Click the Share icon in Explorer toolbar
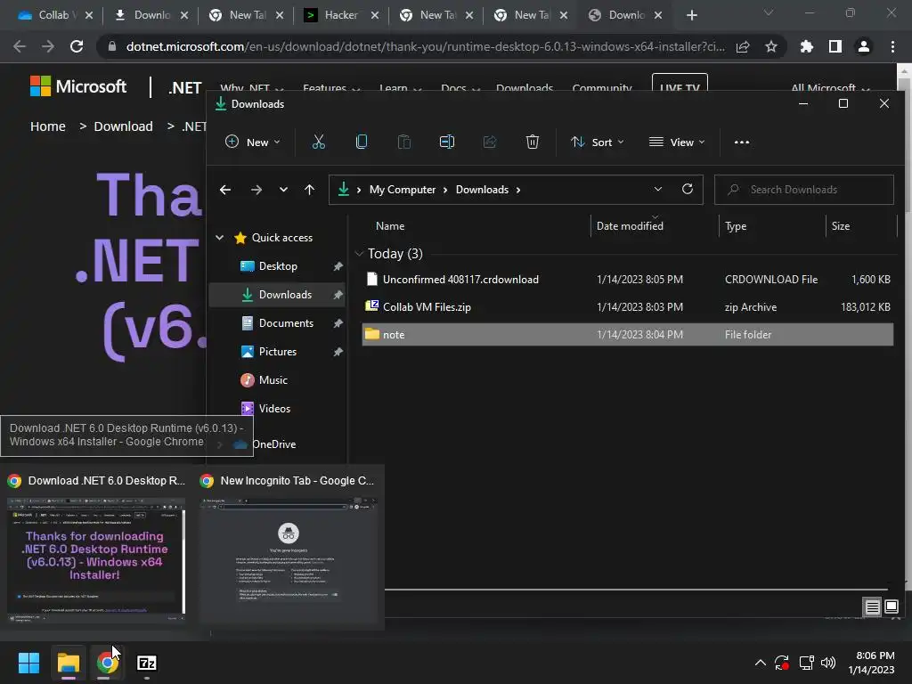 [x=490, y=142]
